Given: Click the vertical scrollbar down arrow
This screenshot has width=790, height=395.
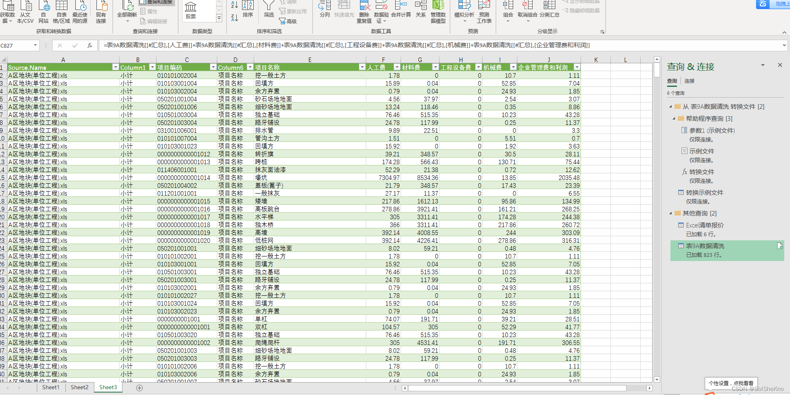Looking at the screenshot, I should (657, 380).
